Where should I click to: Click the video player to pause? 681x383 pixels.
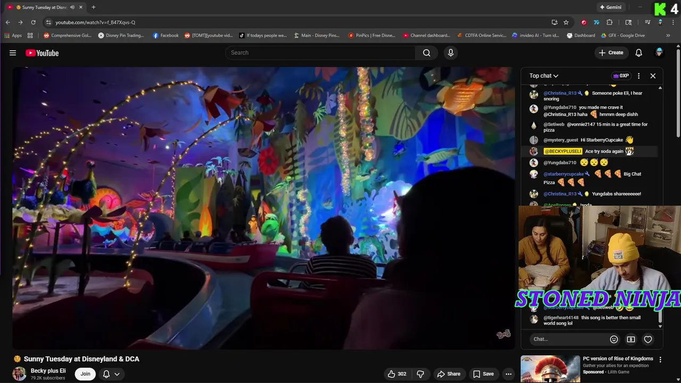263,209
